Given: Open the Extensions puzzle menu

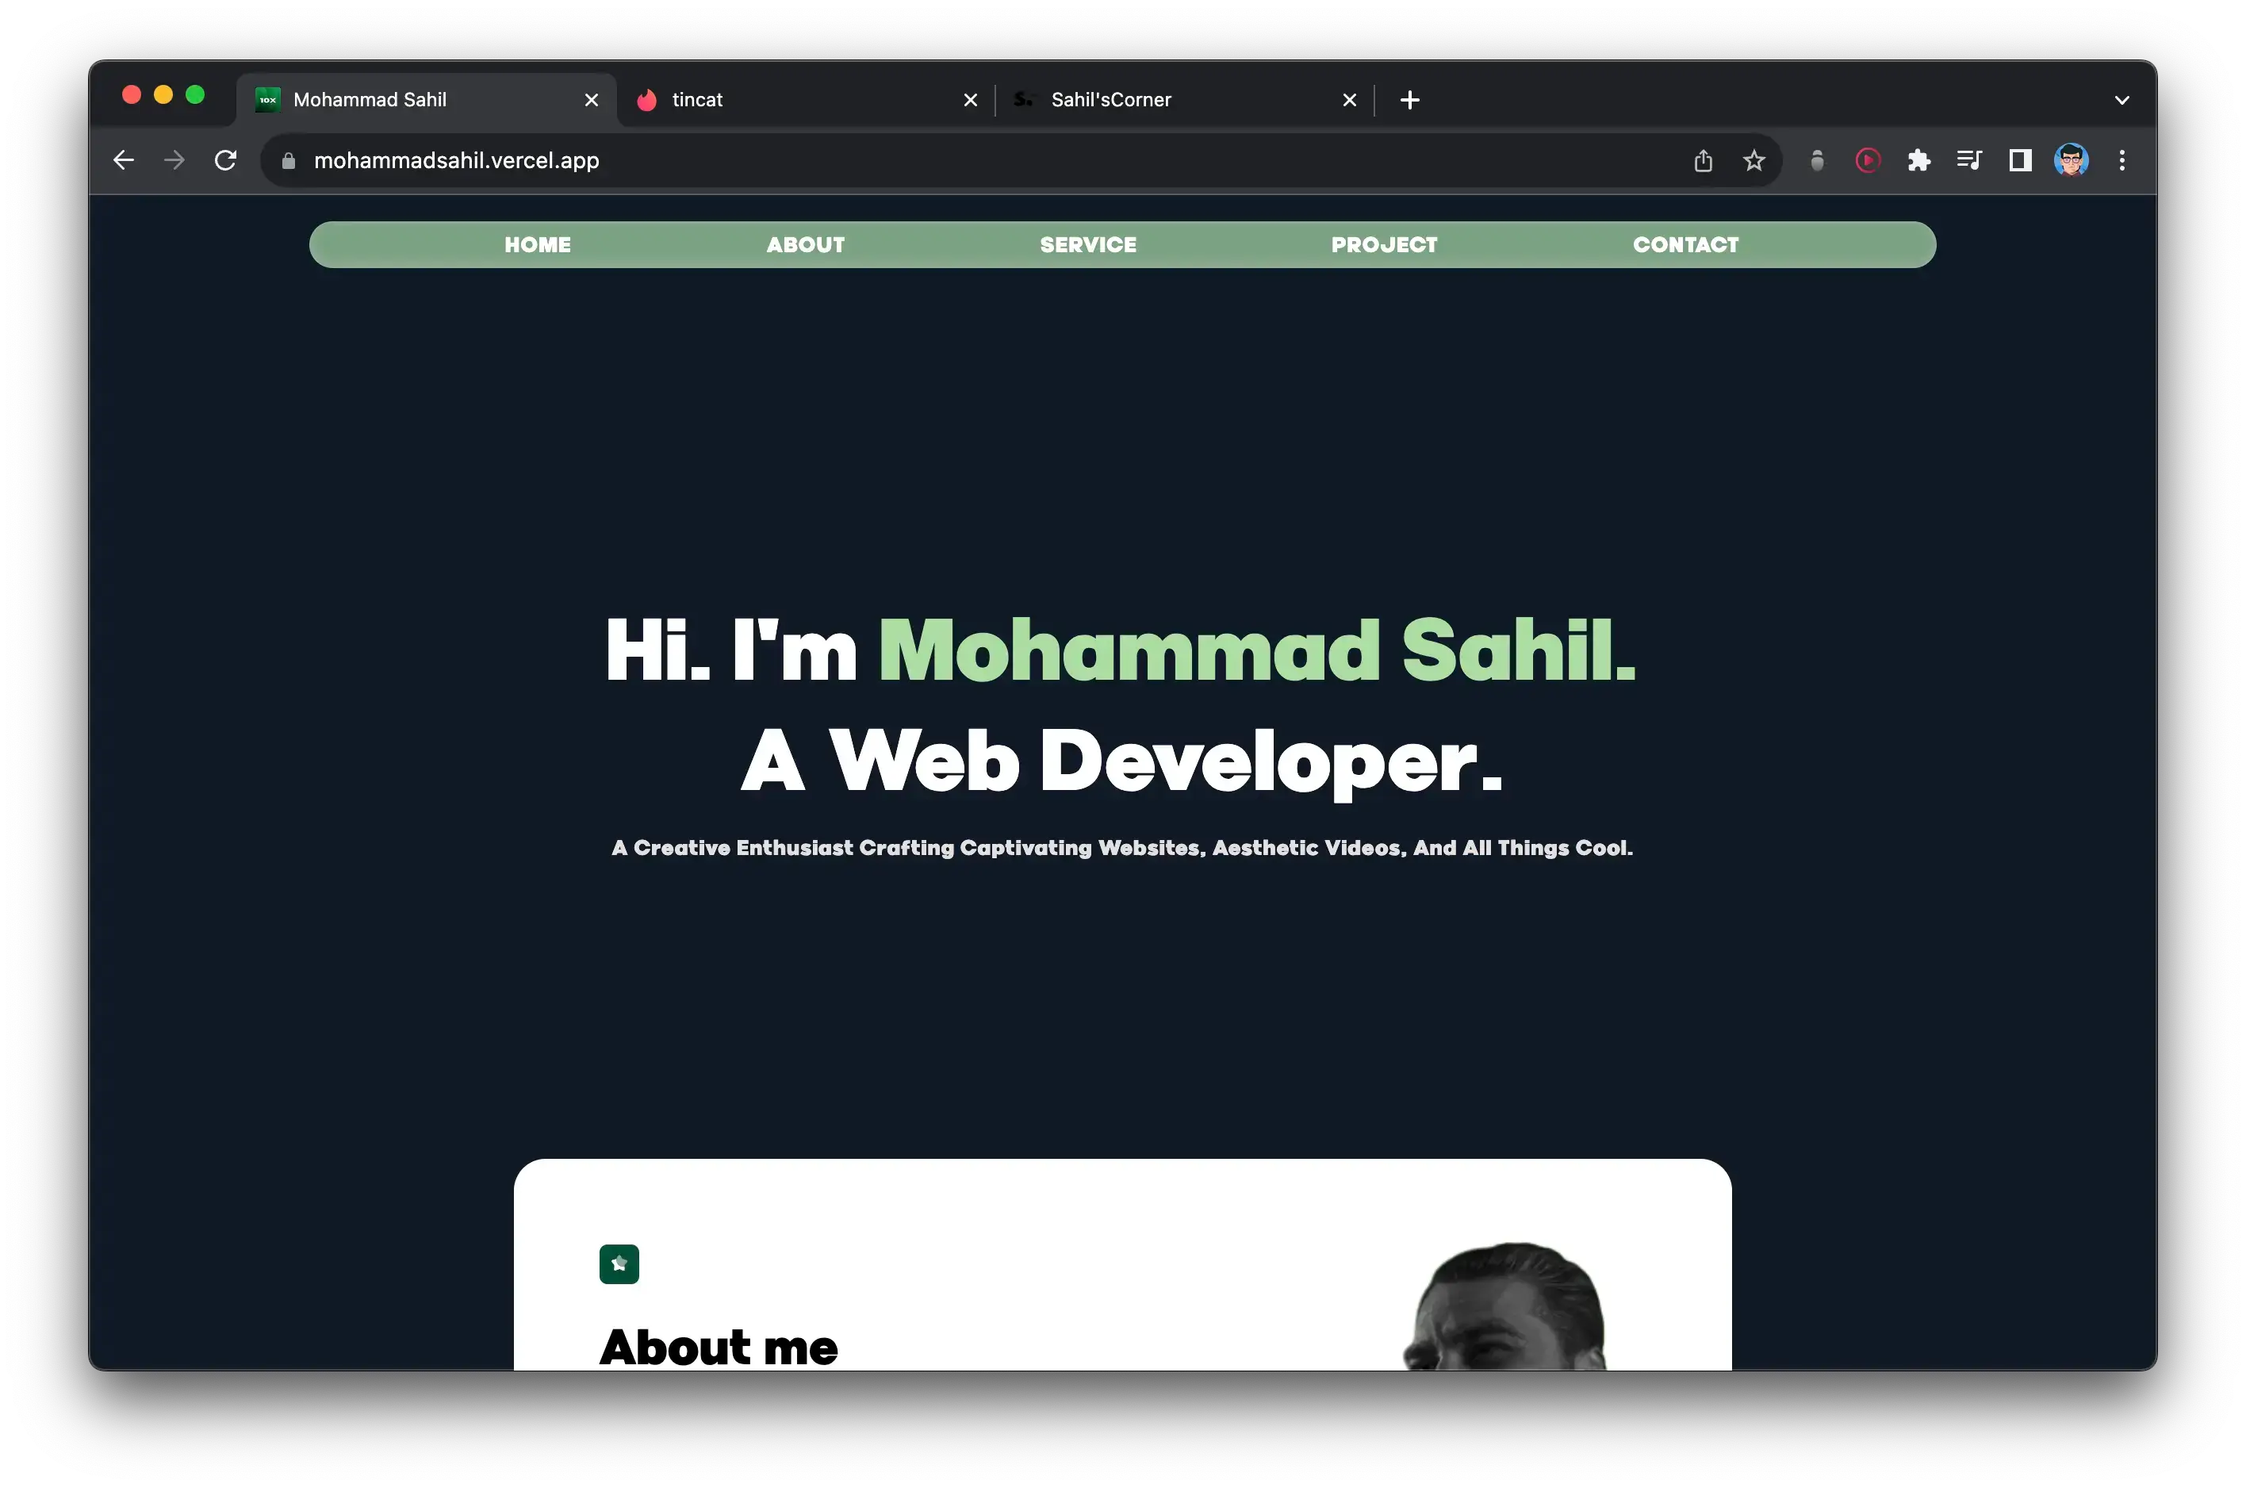Looking at the screenshot, I should click(x=1918, y=160).
